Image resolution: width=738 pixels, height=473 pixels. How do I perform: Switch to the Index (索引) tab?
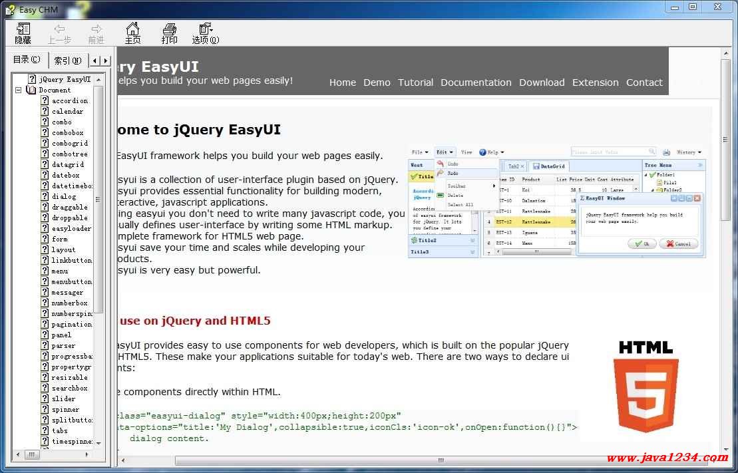(67, 61)
